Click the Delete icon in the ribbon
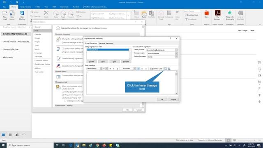The image size is (263, 148). tap(46, 14)
